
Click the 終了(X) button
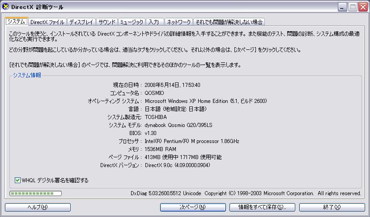coord(332,207)
